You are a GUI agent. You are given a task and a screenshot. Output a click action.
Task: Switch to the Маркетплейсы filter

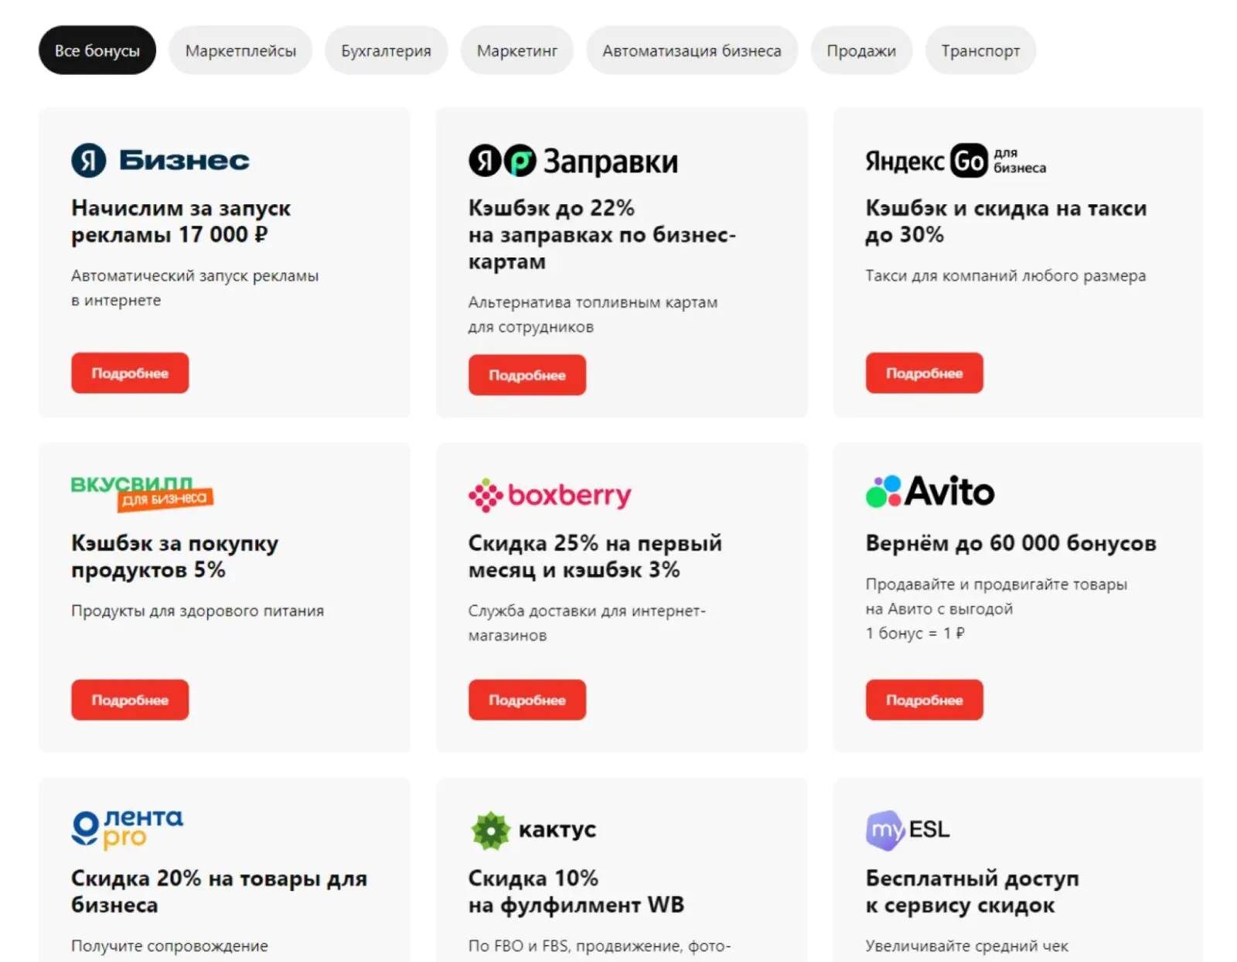pyautogui.click(x=240, y=50)
